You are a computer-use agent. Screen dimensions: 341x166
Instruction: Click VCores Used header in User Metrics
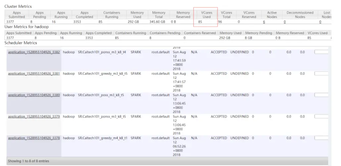(x=317, y=33)
